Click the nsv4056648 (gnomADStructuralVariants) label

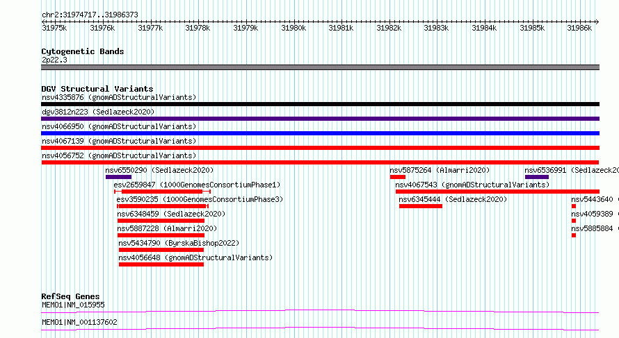[195, 257]
